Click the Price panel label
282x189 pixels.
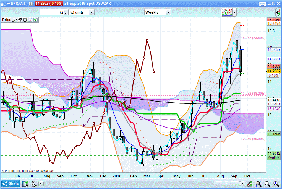coord(7,20)
